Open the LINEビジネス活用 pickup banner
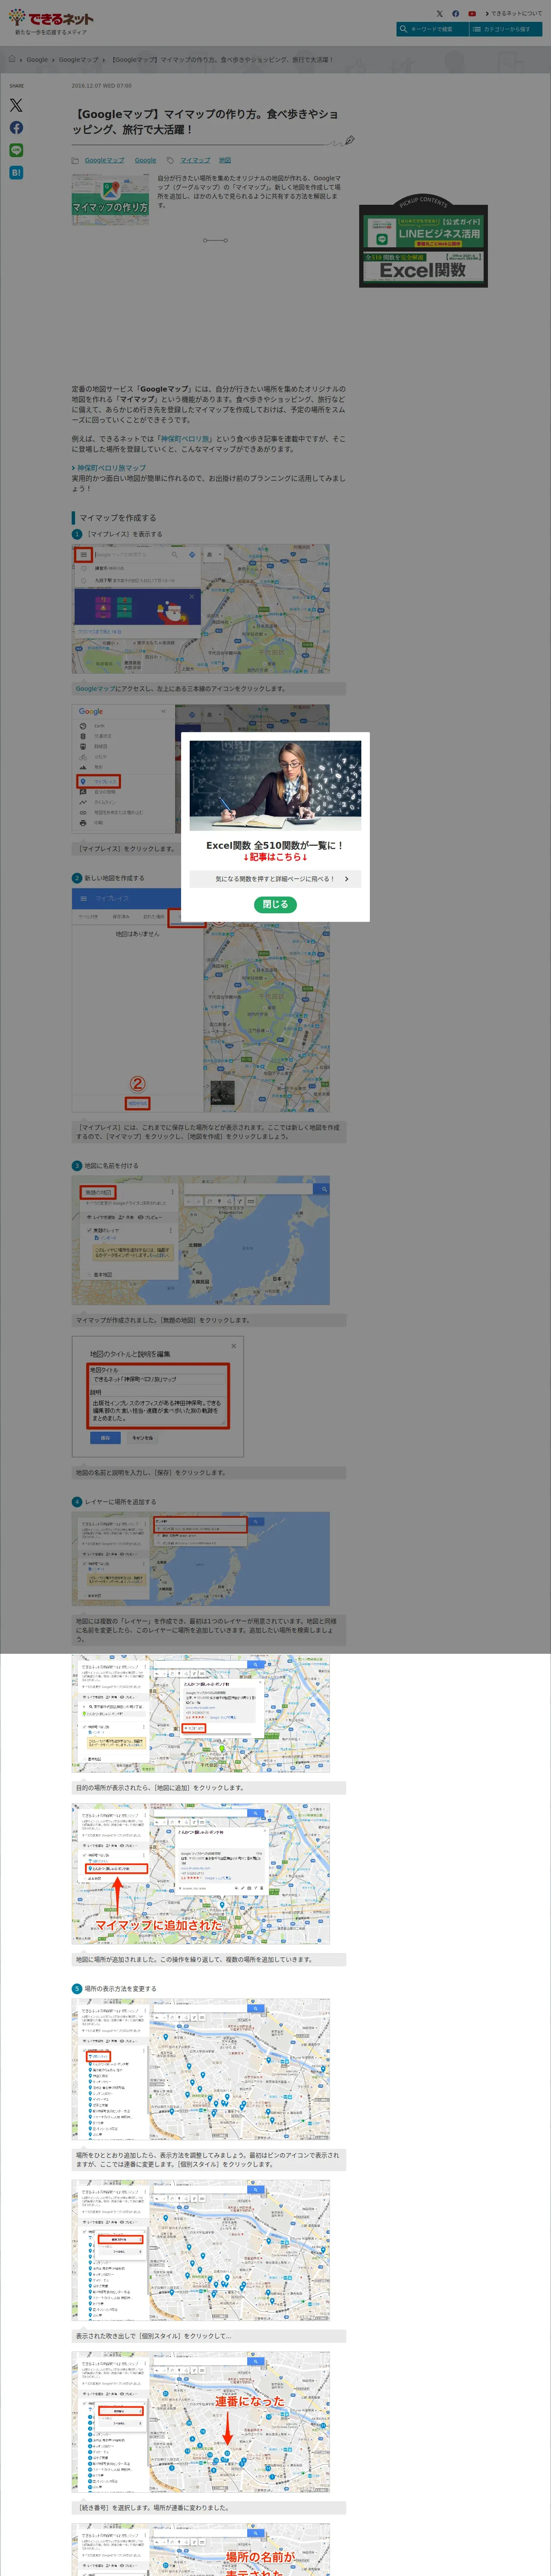This screenshot has height=2576, width=551. click(x=424, y=233)
